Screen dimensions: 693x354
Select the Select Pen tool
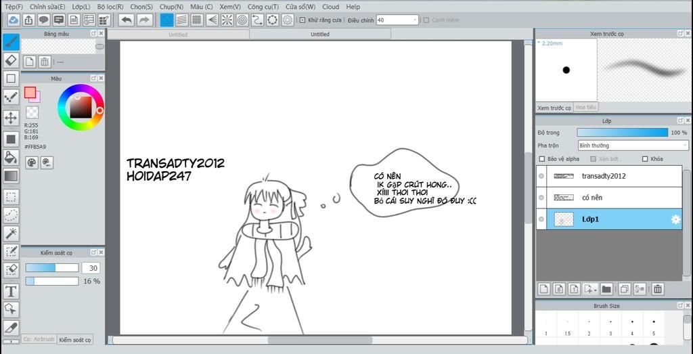pos(11,252)
